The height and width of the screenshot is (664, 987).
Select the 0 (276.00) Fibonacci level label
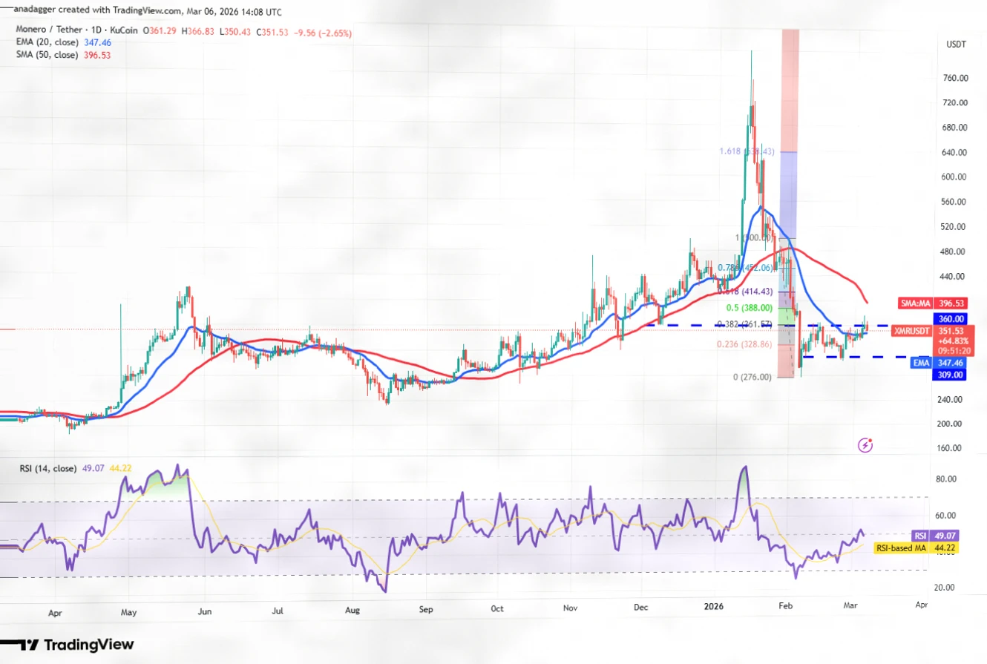pos(753,378)
